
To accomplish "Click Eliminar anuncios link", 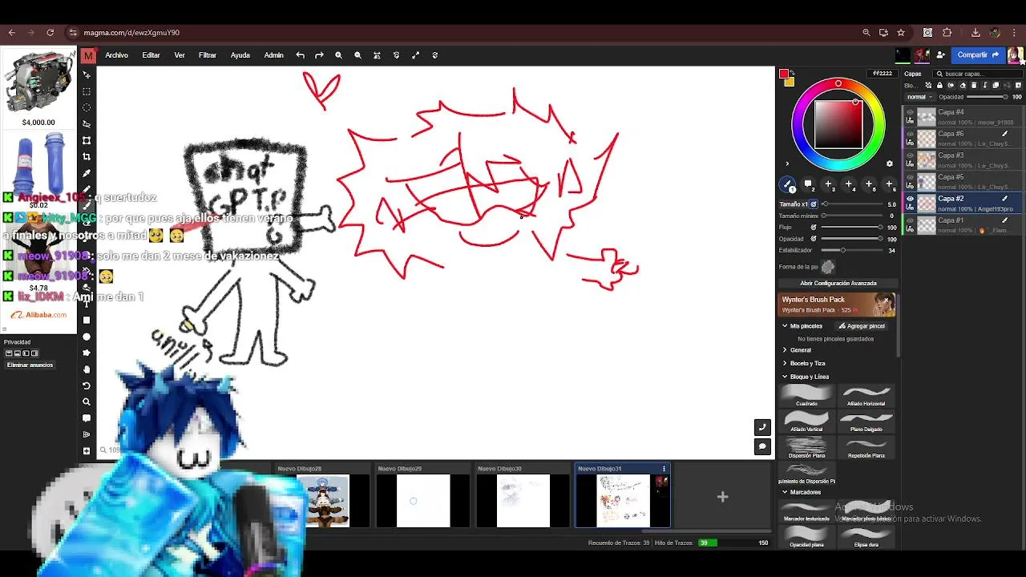I will 30,365.
